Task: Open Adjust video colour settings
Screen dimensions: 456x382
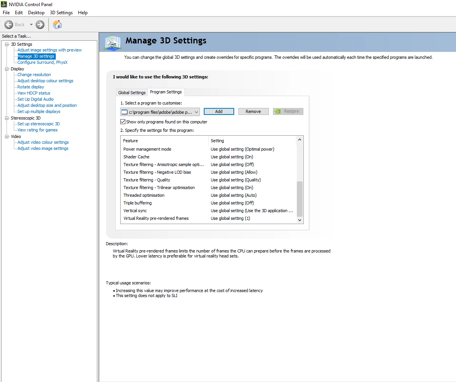Action: click(43, 142)
